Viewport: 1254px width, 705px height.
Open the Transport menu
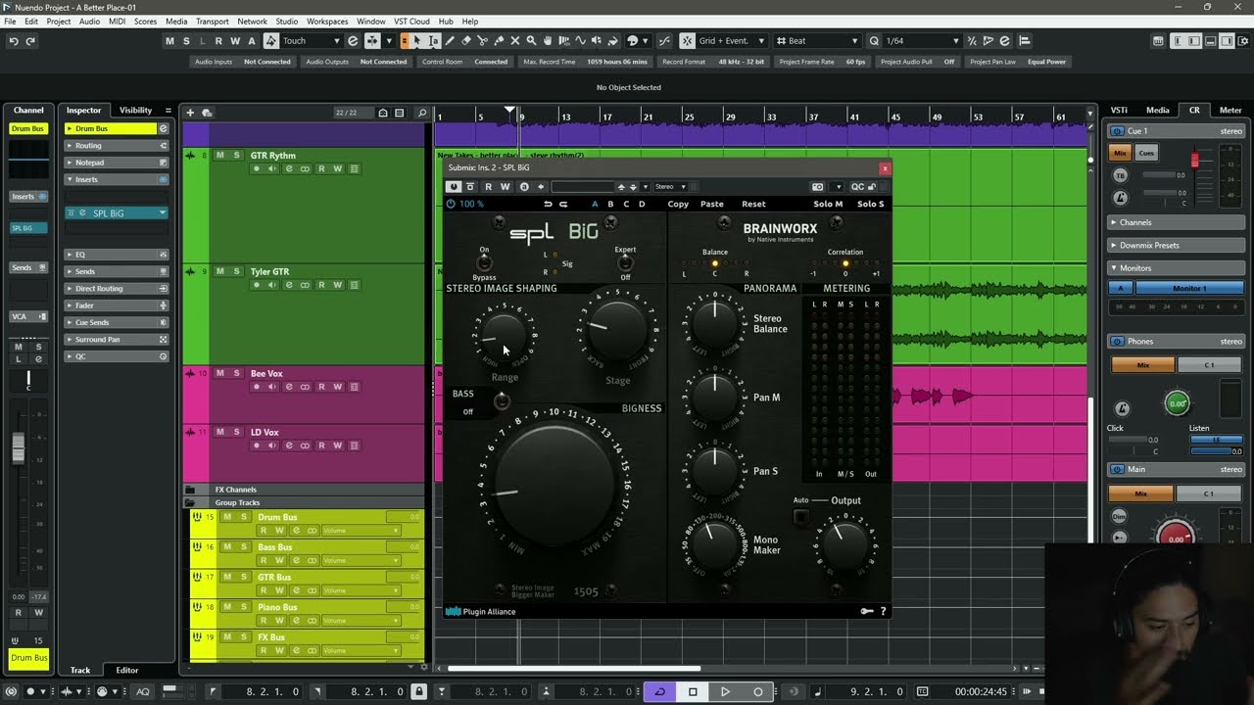[213, 22]
